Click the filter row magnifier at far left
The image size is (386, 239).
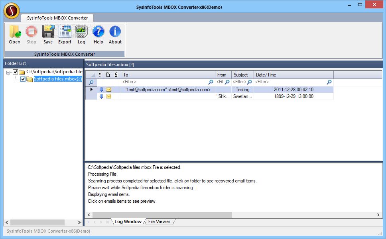pyautogui.click(x=91, y=82)
